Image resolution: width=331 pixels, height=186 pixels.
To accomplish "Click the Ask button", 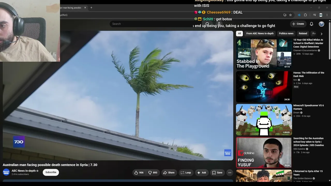I will (201, 173).
